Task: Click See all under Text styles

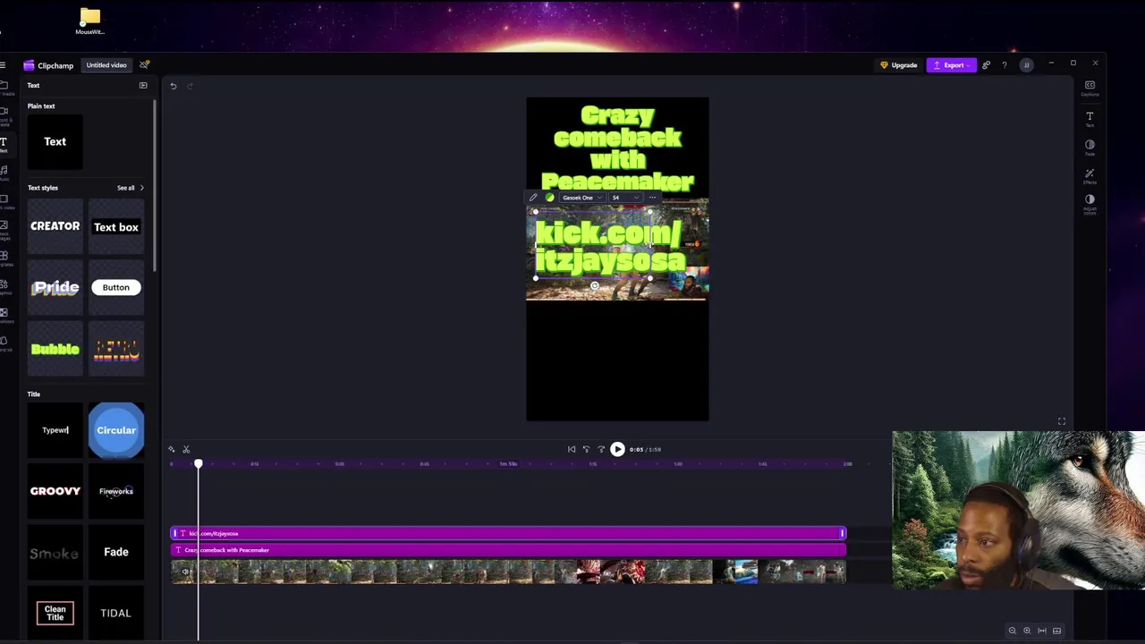Action: point(125,188)
